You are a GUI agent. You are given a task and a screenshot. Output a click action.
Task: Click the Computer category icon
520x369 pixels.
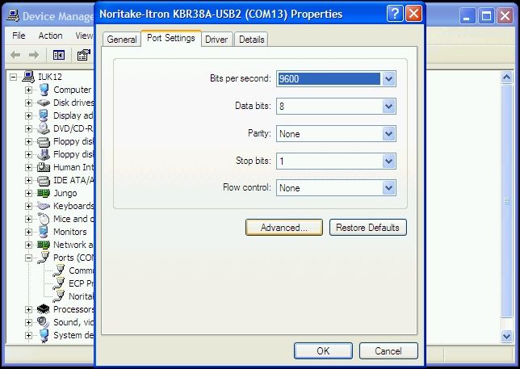point(44,90)
